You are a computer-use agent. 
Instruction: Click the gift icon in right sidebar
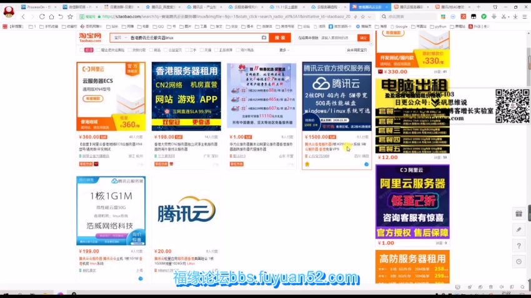519,214
